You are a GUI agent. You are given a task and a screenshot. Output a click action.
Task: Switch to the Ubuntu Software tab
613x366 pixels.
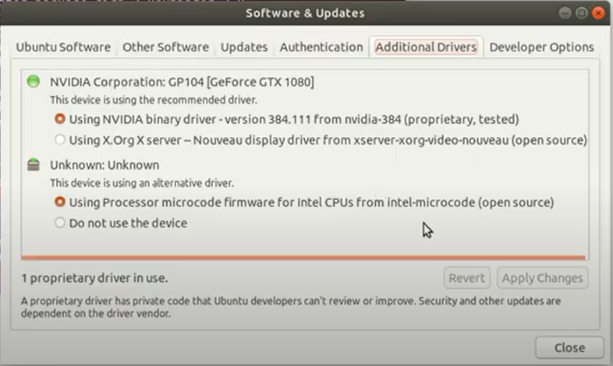coord(63,48)
